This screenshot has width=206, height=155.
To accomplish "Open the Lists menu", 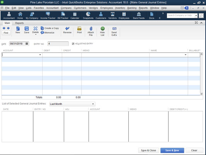I will 29,8.
